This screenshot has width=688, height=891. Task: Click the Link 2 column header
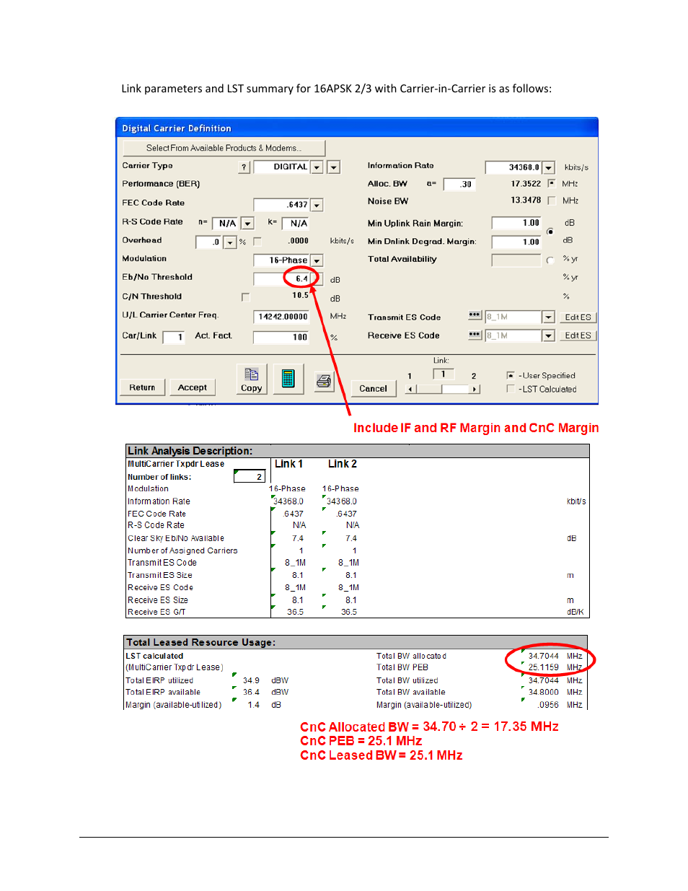[x=343, y=464]
